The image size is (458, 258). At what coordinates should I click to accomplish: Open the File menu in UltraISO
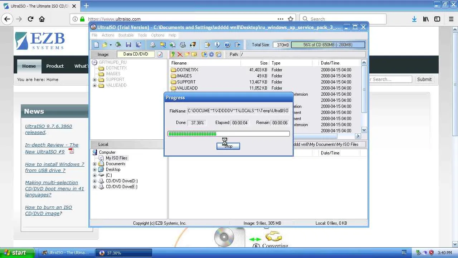(x=94, y=35)
